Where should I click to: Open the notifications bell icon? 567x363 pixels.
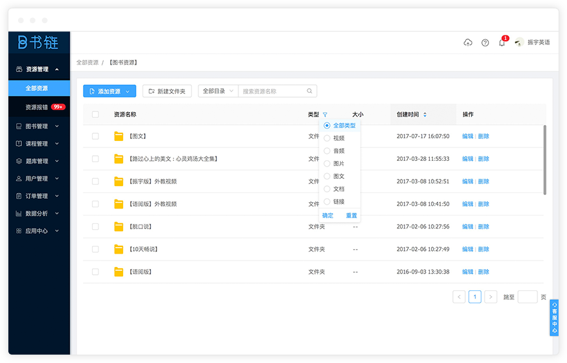(x=502, y=42)
